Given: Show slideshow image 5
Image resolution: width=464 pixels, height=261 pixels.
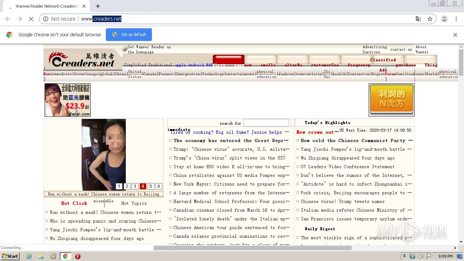Looking at the screenshot, I should coord(151,186).
